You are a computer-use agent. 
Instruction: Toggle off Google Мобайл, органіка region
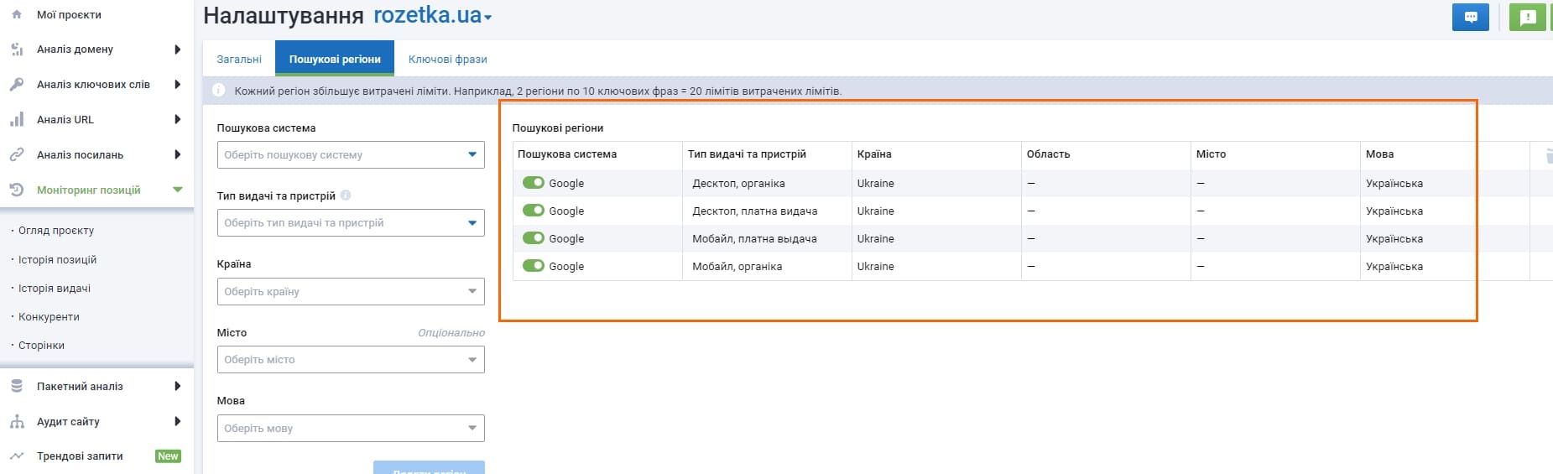[534, 266]
